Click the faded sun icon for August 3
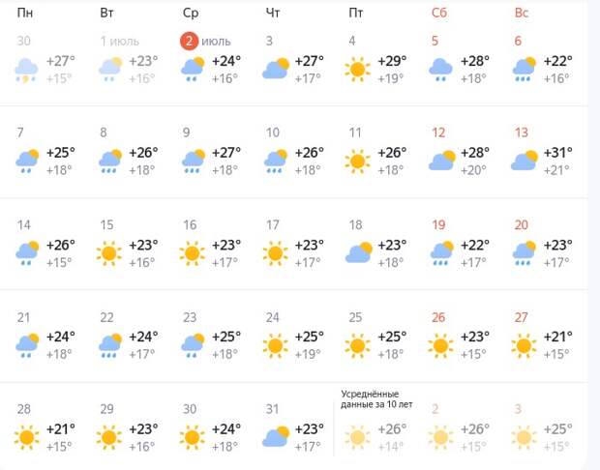 point(524,437)
